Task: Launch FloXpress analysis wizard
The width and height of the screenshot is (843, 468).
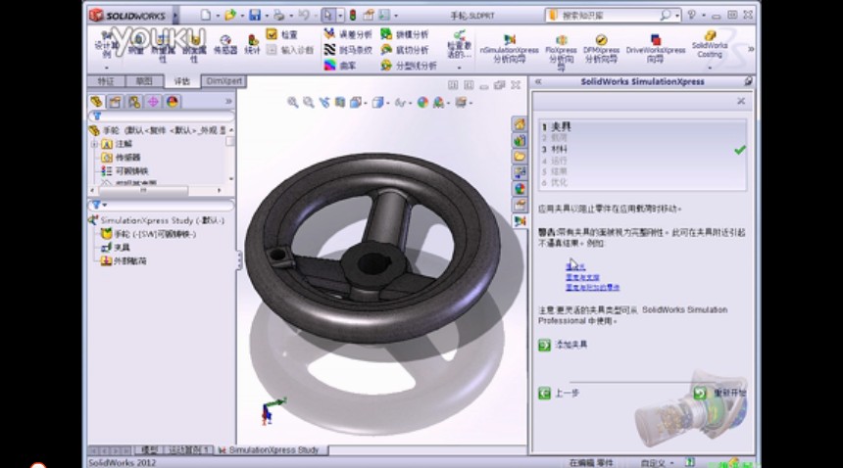Action: 561,52
